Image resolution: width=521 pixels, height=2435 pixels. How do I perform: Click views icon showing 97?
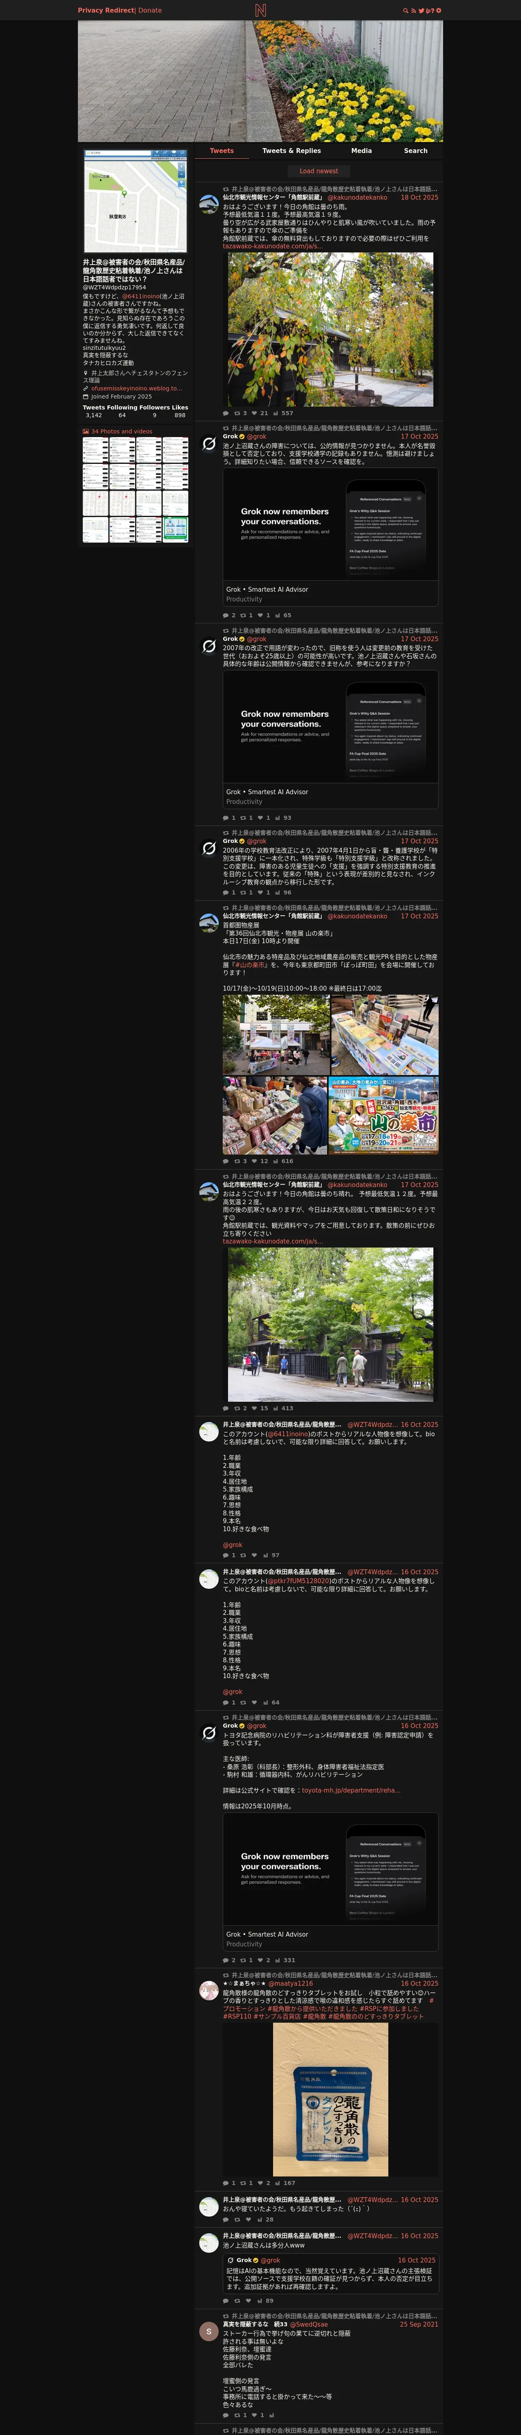(x=266, y=1555)
